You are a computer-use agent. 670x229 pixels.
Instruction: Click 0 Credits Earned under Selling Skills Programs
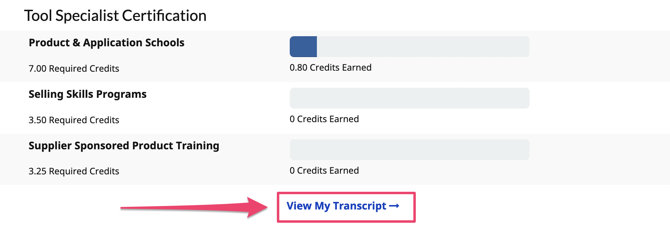324,119
